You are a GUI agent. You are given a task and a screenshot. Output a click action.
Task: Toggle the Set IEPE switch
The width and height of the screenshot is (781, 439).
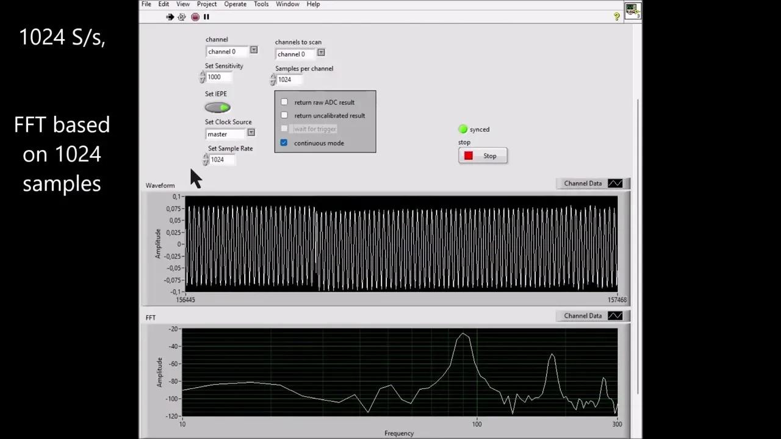[217, 107]
